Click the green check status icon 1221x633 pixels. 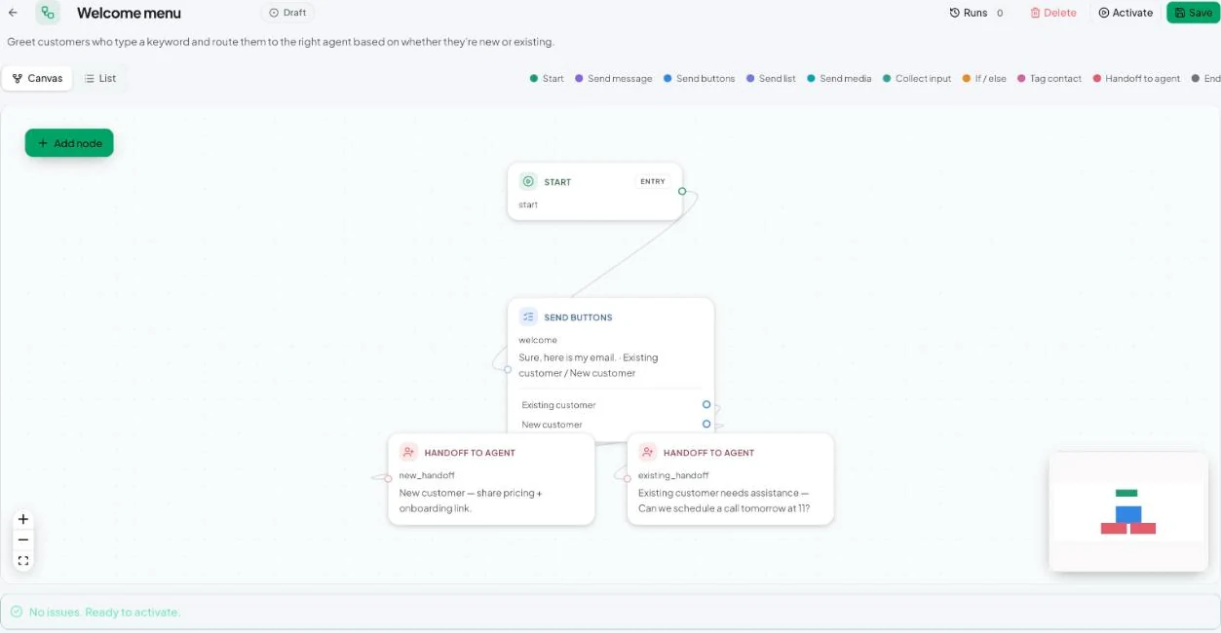(17, 612)
